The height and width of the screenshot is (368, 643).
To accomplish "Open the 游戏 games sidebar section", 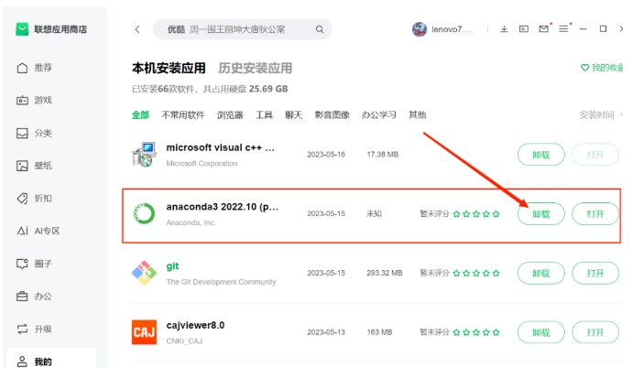I will tap(35, 101).
